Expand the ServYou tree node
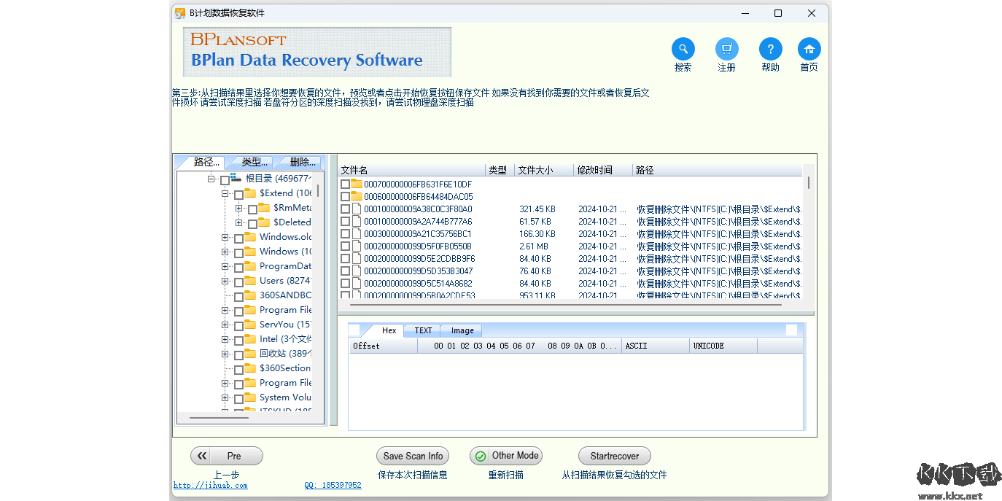Image resolution: width=1002 pixels, height=501 pixels. (225, 325)
